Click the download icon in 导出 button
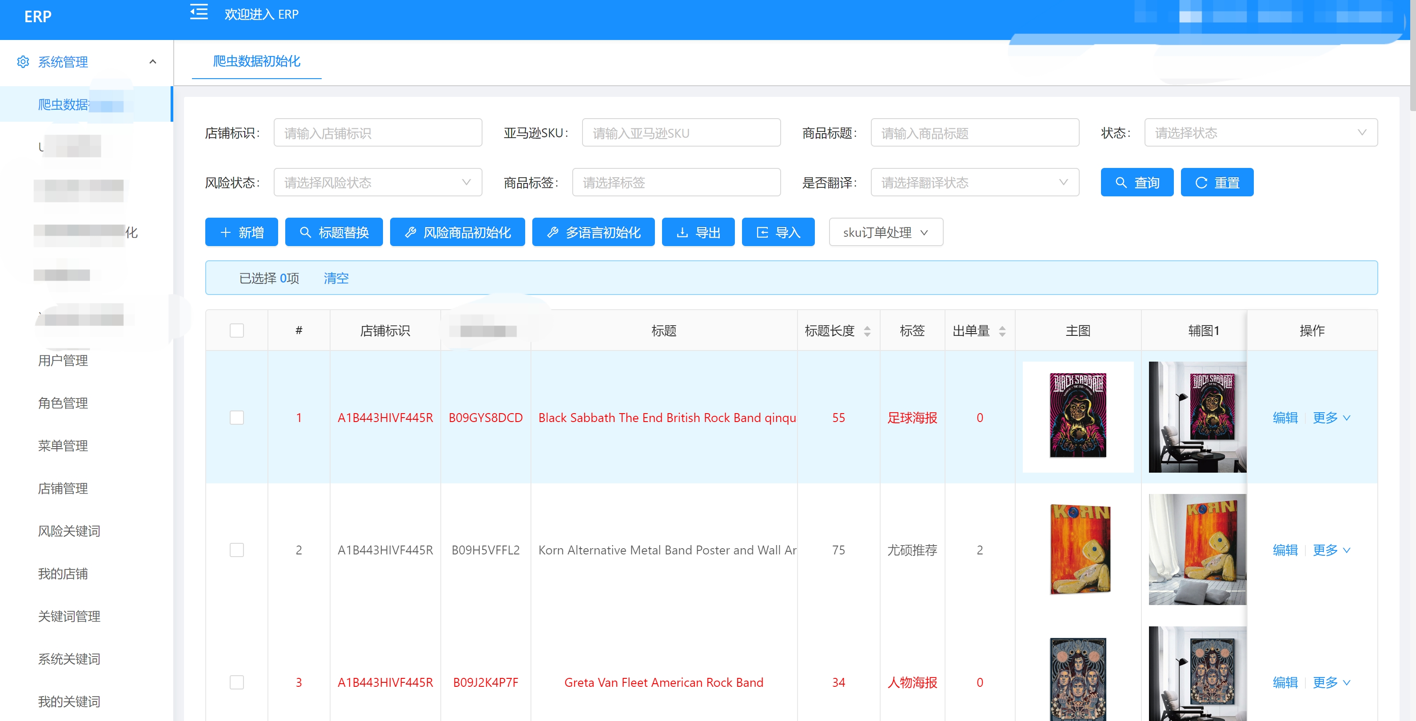The height and width of the screenshot is (721, 1416). (x=682, y=232)
